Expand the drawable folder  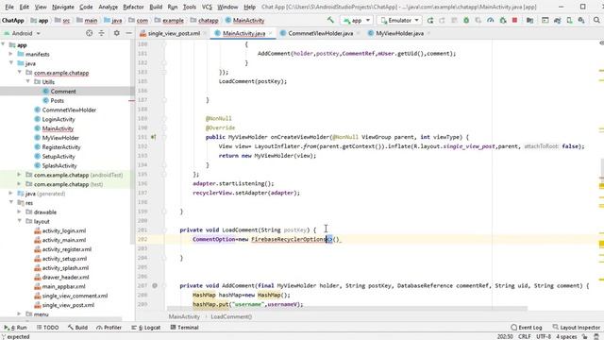coord(19,212)
